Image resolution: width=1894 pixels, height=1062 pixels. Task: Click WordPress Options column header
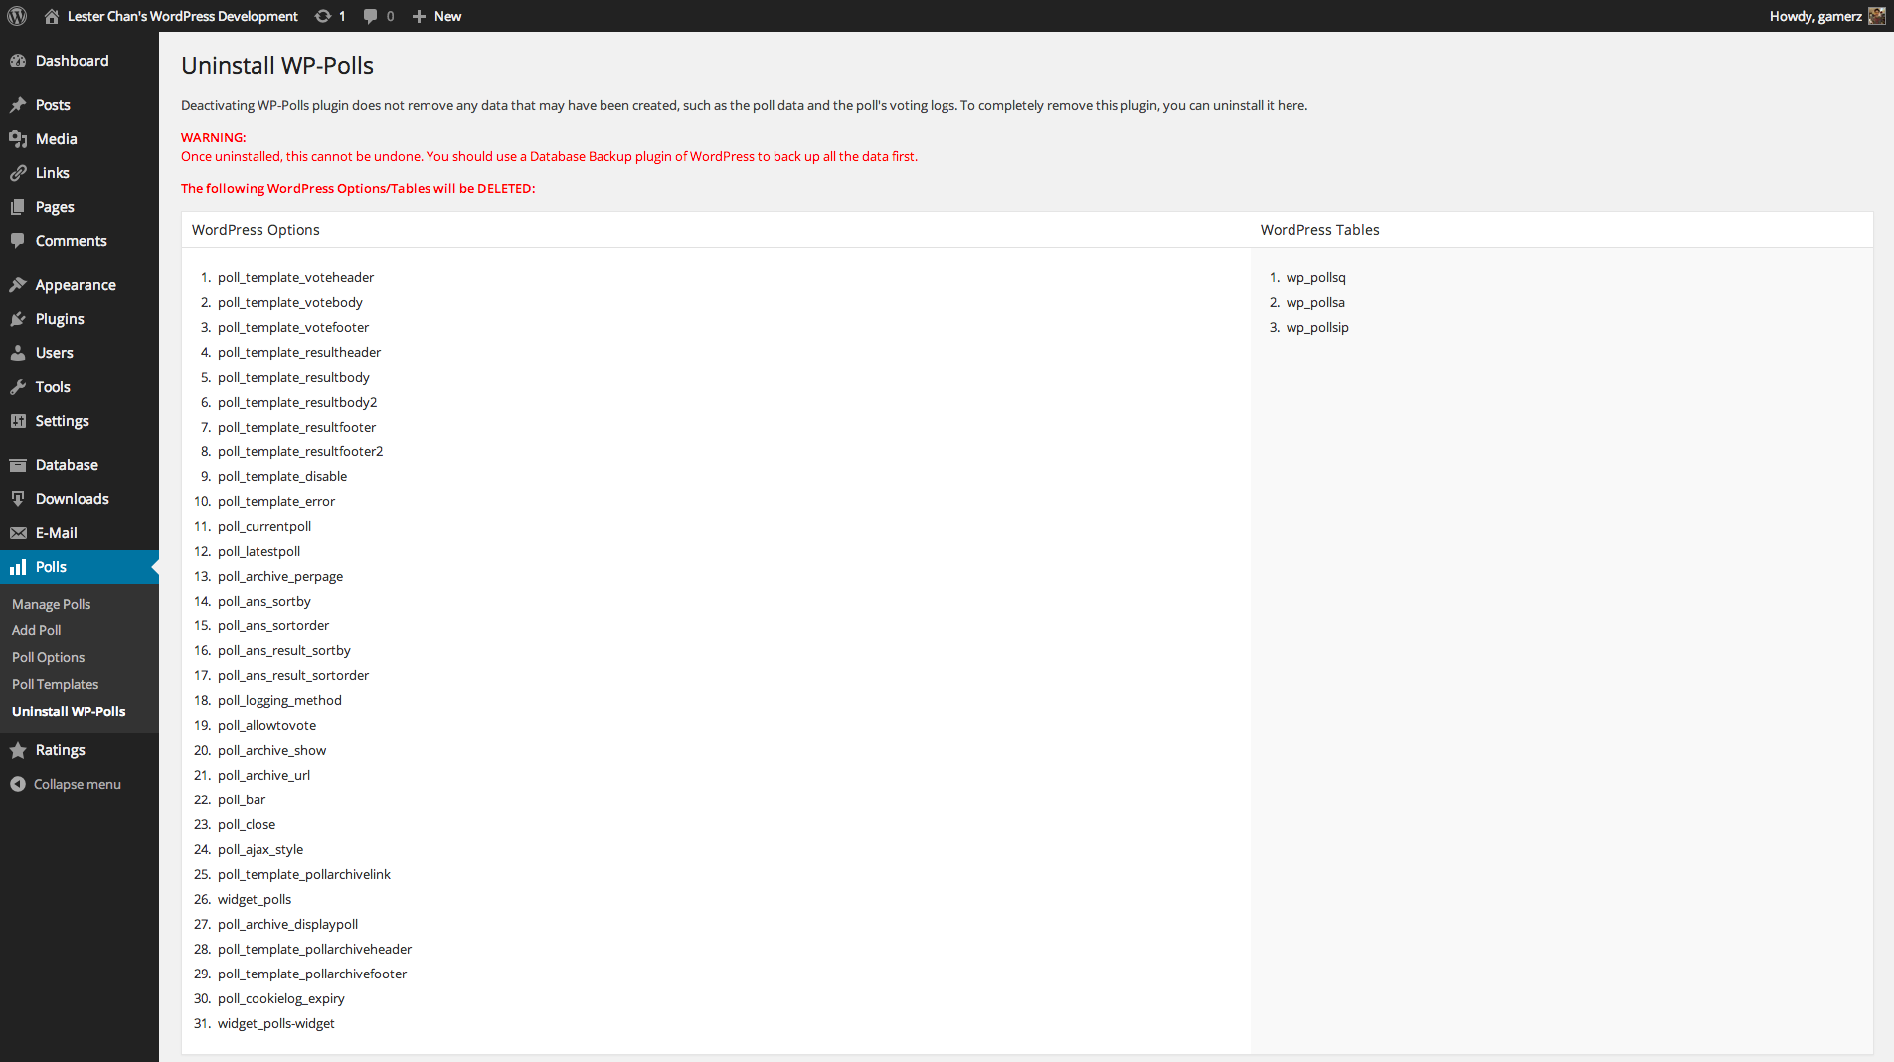pyautogui.click(x=256, y=230)
